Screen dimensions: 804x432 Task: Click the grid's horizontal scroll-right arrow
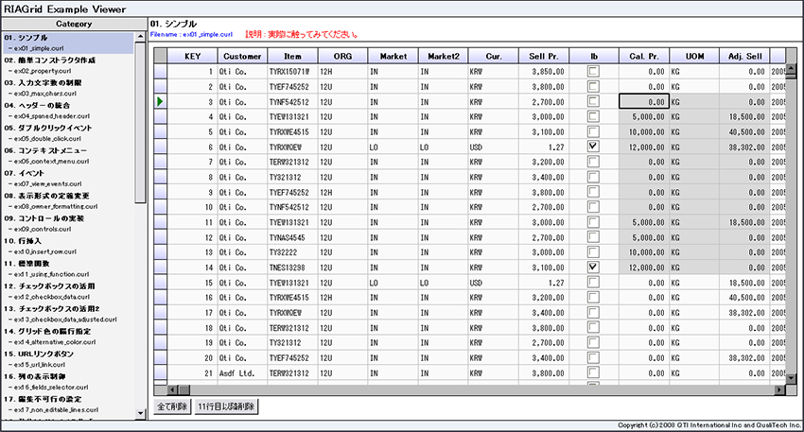pyautogui.click(x=778, y=389)
